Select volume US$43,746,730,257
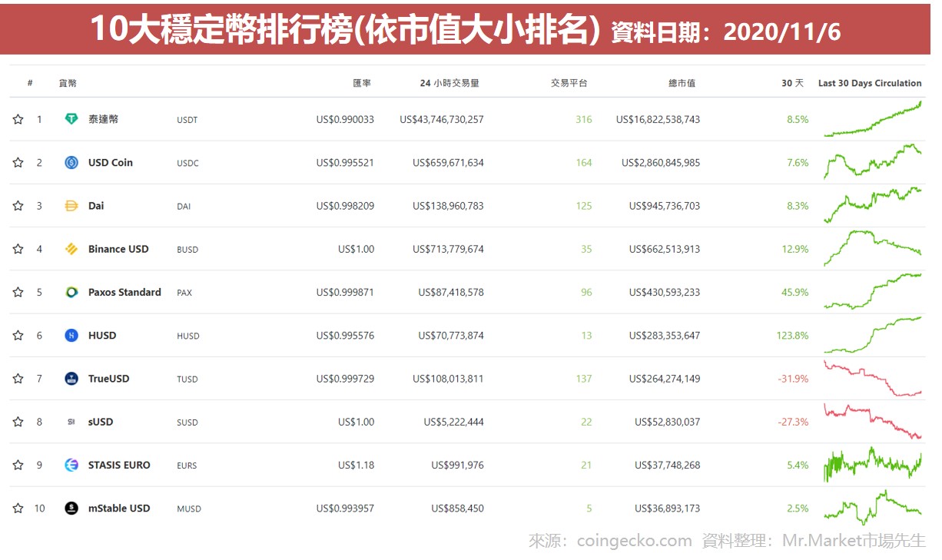Image resolution: width=942 pixels, height=560 pixels. pos(442,119)
